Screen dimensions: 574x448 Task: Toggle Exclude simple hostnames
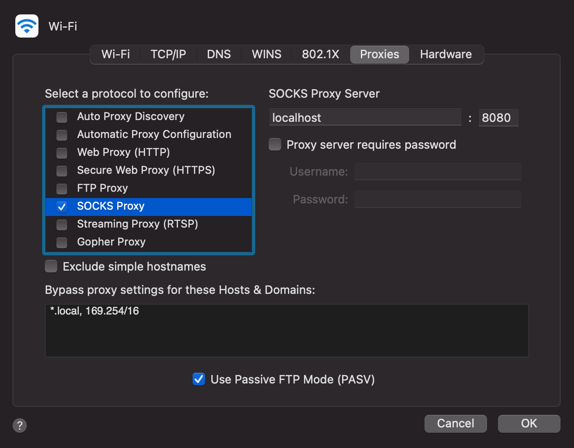51,266
